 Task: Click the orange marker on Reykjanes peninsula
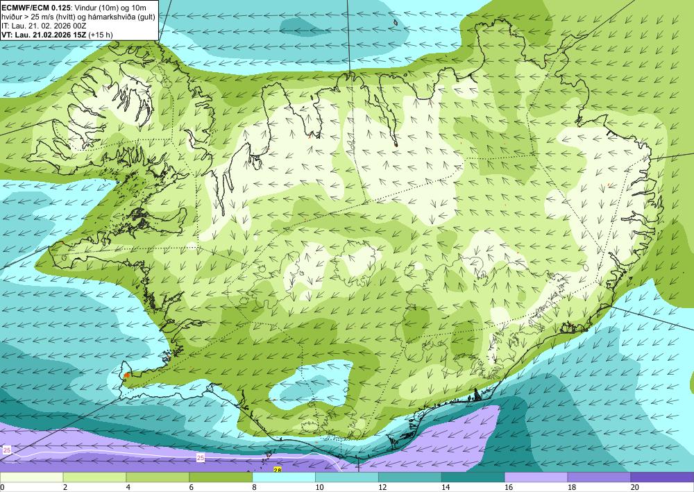coord(127,375)
